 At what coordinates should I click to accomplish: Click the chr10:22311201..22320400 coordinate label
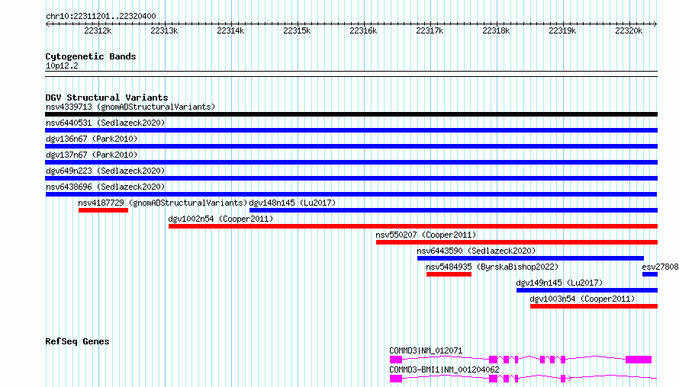[101, 16]
